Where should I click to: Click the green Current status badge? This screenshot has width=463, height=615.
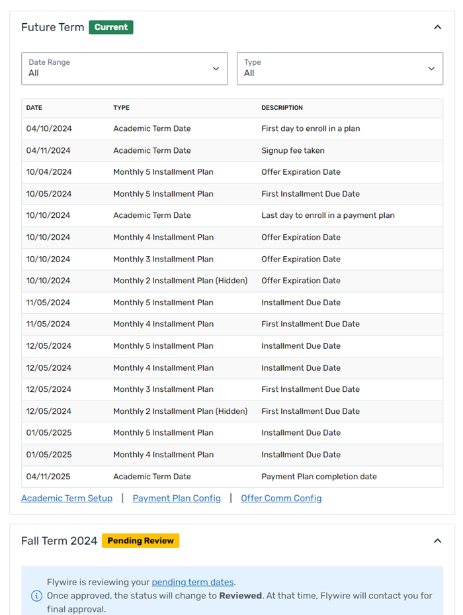click(x=111, y=27)
